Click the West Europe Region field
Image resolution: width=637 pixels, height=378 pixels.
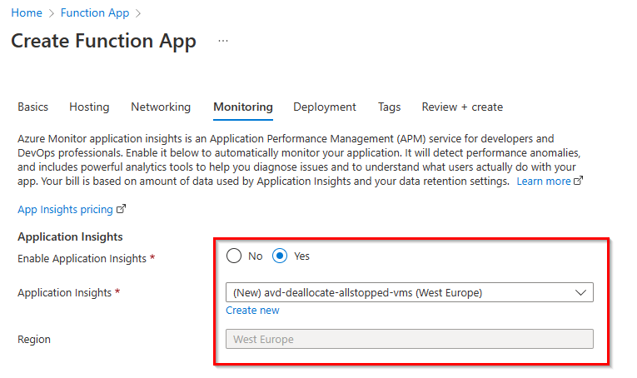409,339
